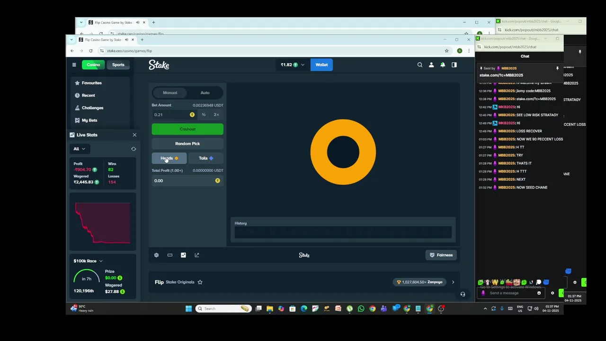Expand the All filter in Live Stats
Viewport: 606px width, 341px height.
tap(79, 149)
